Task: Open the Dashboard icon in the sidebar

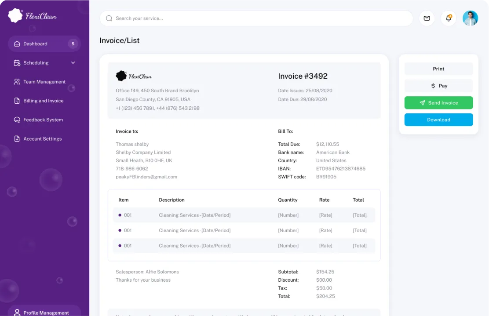Action: (16, 44)
